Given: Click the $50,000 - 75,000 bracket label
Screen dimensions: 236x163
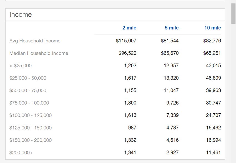Looking at the screenshot, I should 28,90.
